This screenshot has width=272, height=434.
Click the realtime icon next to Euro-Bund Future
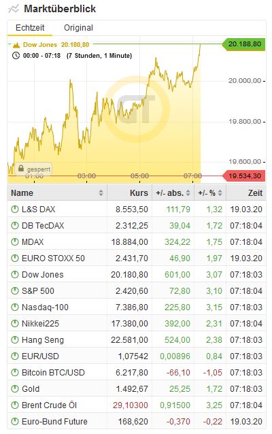point(15,422)
